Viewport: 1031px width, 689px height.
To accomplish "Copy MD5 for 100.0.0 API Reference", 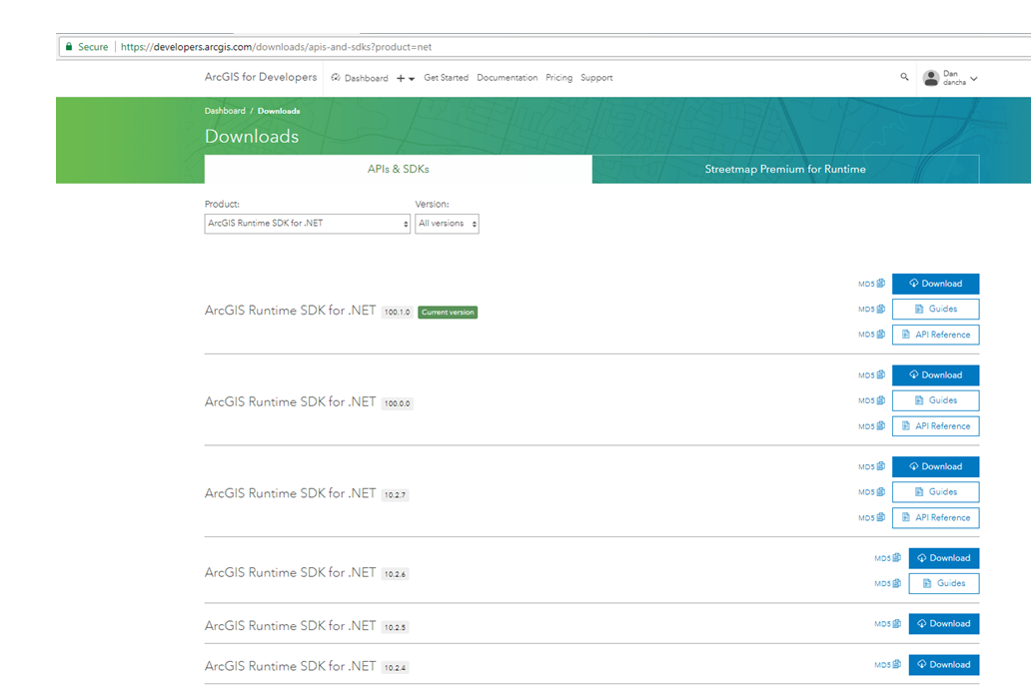I will coord(871,426).
